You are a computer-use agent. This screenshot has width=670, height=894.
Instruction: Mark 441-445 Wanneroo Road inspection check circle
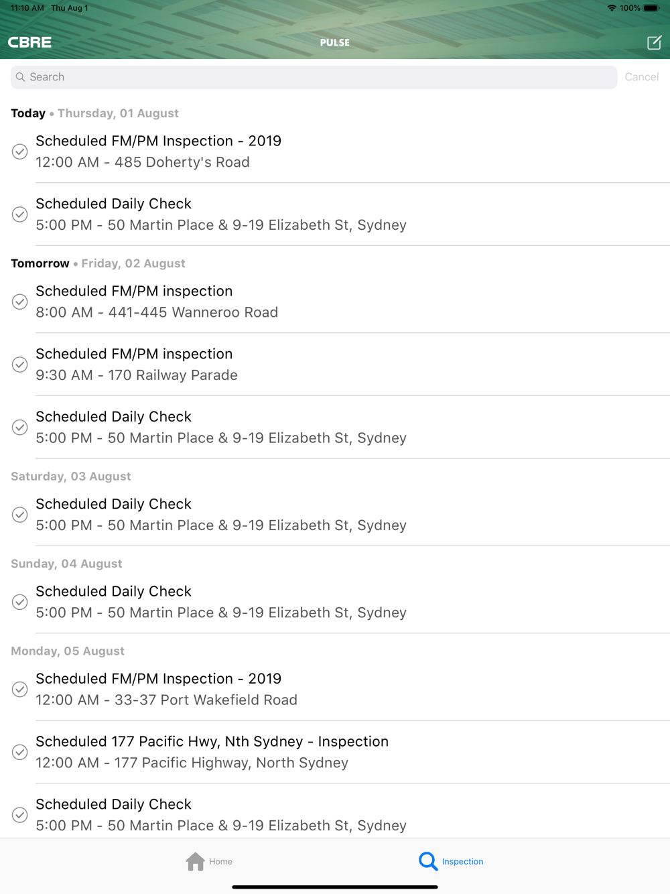pos(20,302)
